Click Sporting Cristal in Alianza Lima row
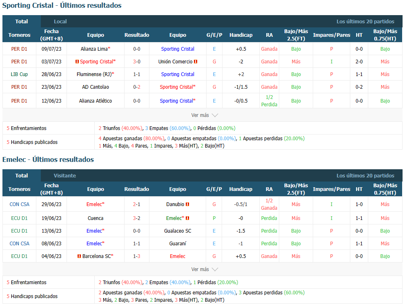Image resolution: width=405 pixels, height=305 pixels. pyautogui.click(x=178, y=49)
